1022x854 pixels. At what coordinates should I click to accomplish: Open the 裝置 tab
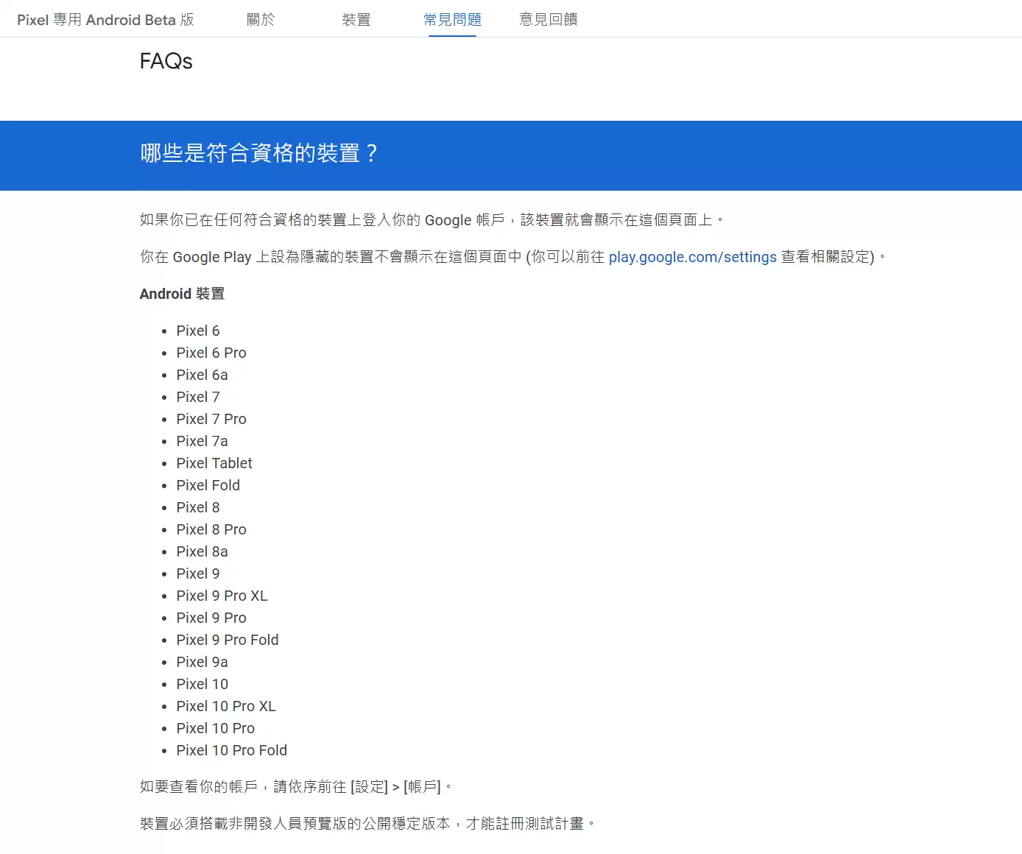point(356,20)
